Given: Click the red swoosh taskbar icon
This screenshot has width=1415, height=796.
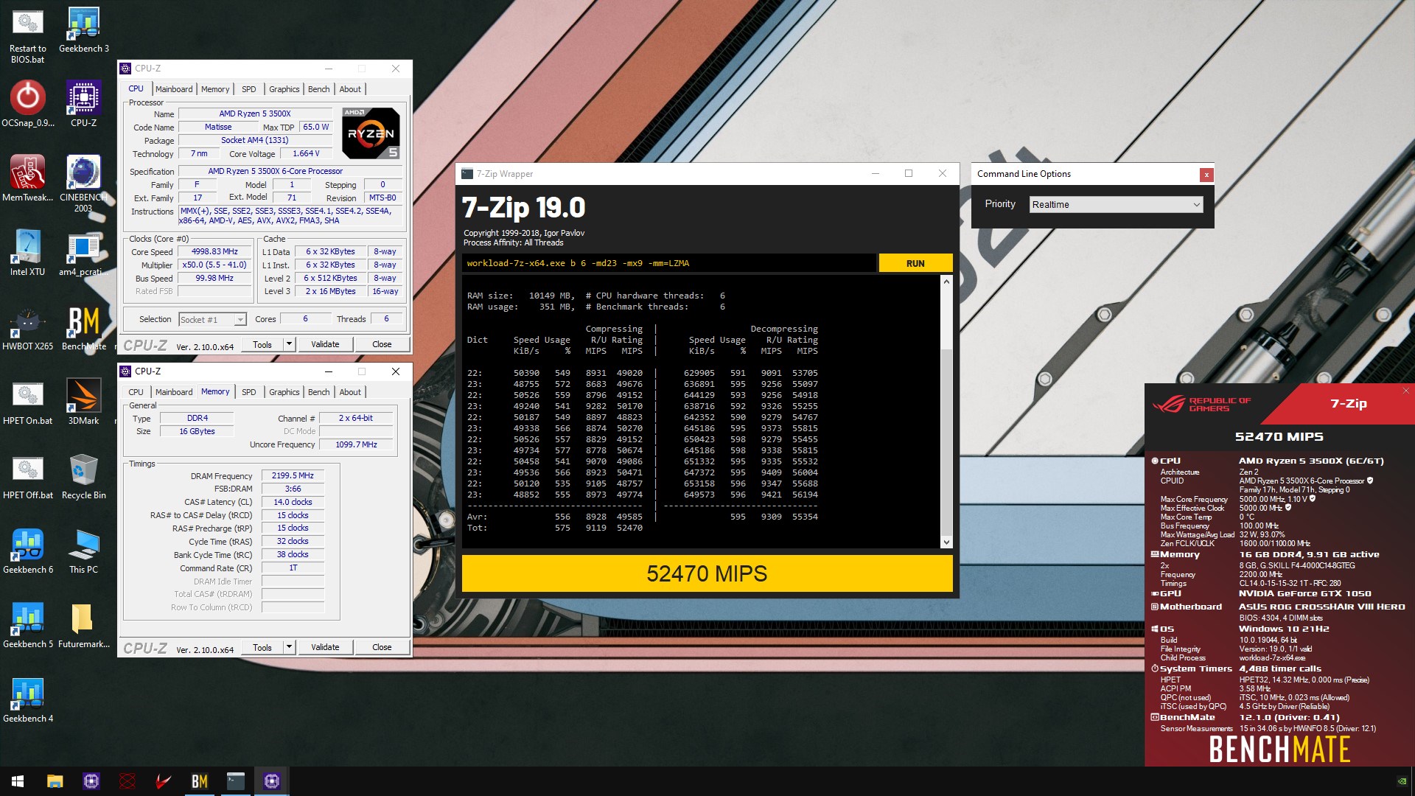Looking at the screenshot, I should 164,781.
